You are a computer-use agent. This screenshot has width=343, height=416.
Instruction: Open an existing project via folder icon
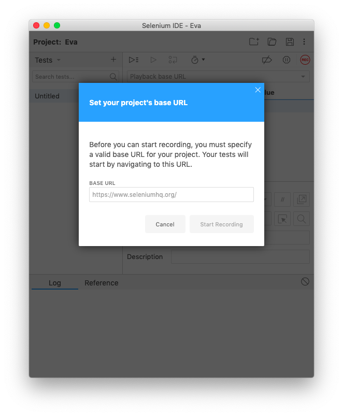(272, 42)
